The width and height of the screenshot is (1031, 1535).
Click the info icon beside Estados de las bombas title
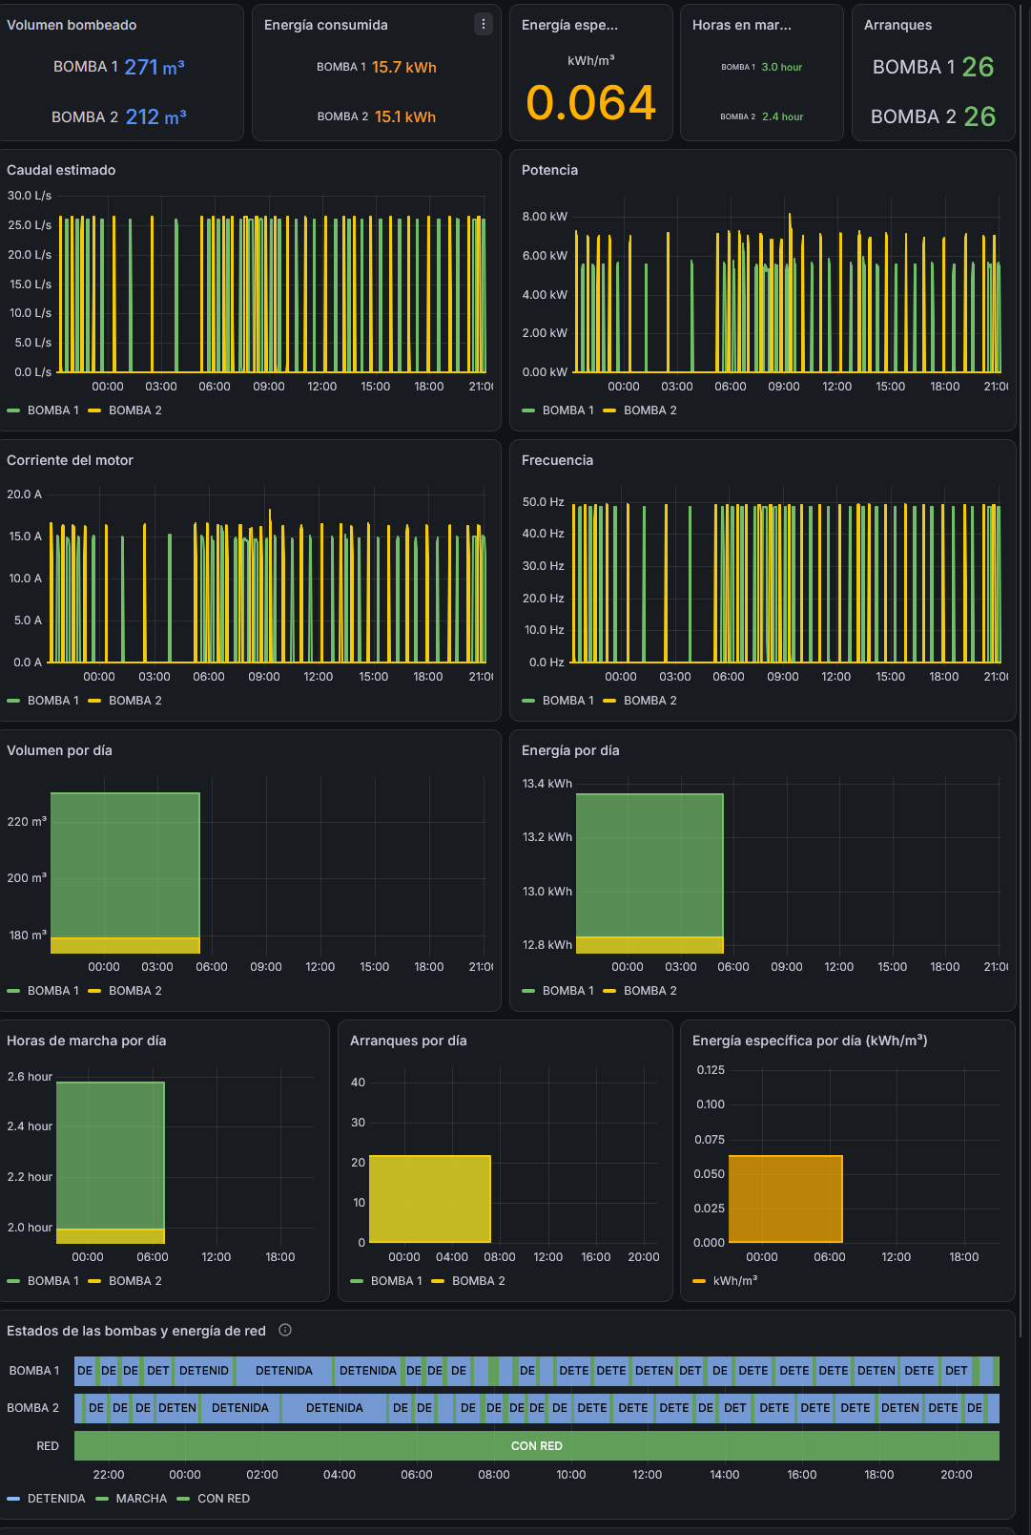[284, 1330]
